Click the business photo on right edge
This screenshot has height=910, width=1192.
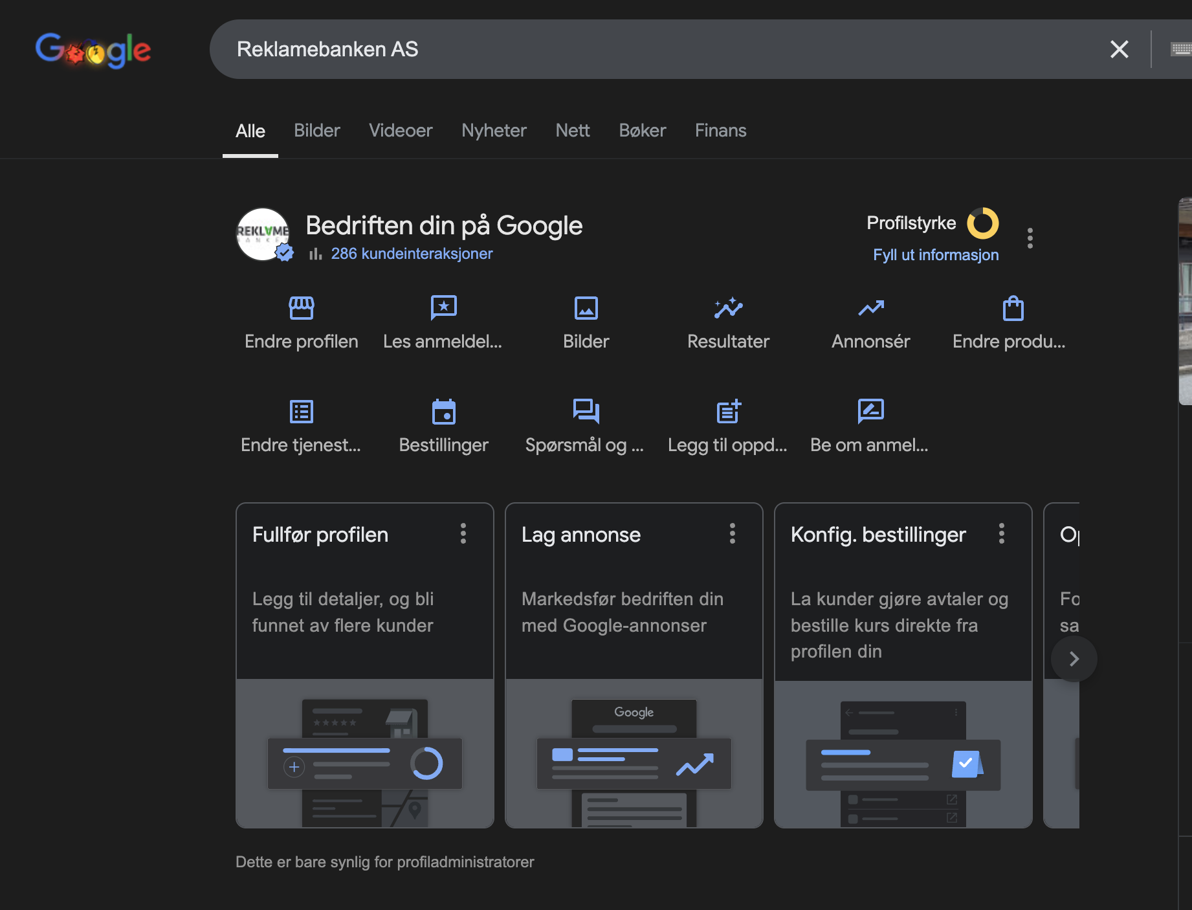[1186, 302]
